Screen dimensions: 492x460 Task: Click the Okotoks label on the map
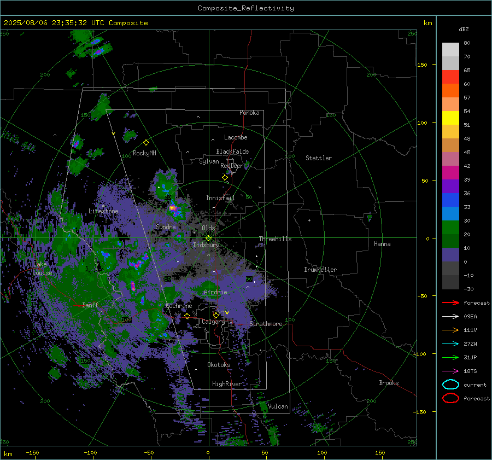tap(219, 364)
